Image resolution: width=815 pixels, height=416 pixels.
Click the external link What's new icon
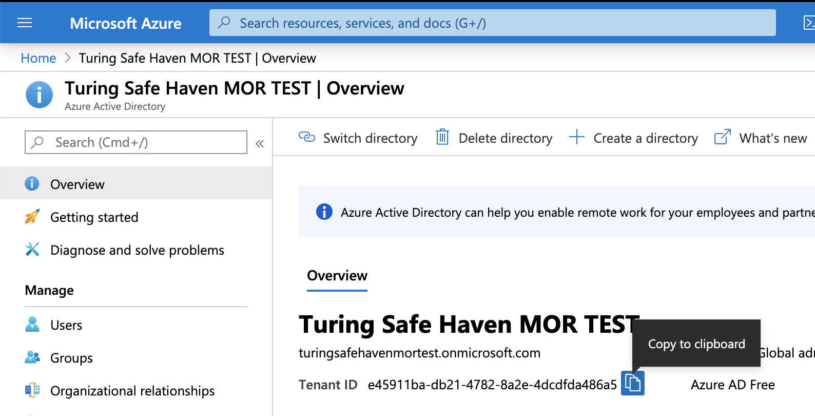pos(723,137)
